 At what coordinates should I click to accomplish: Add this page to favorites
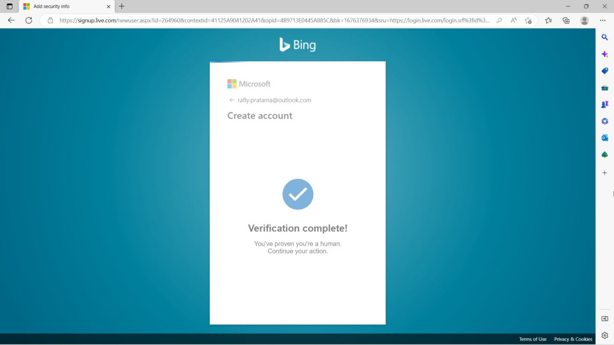[529, 20]
